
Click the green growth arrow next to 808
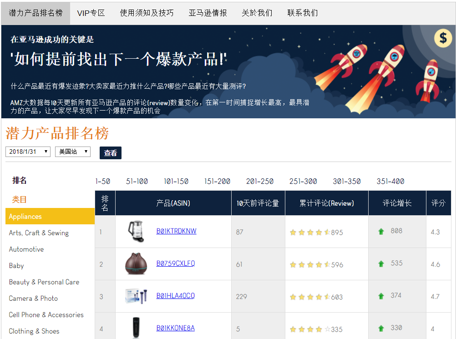[381, 232]
